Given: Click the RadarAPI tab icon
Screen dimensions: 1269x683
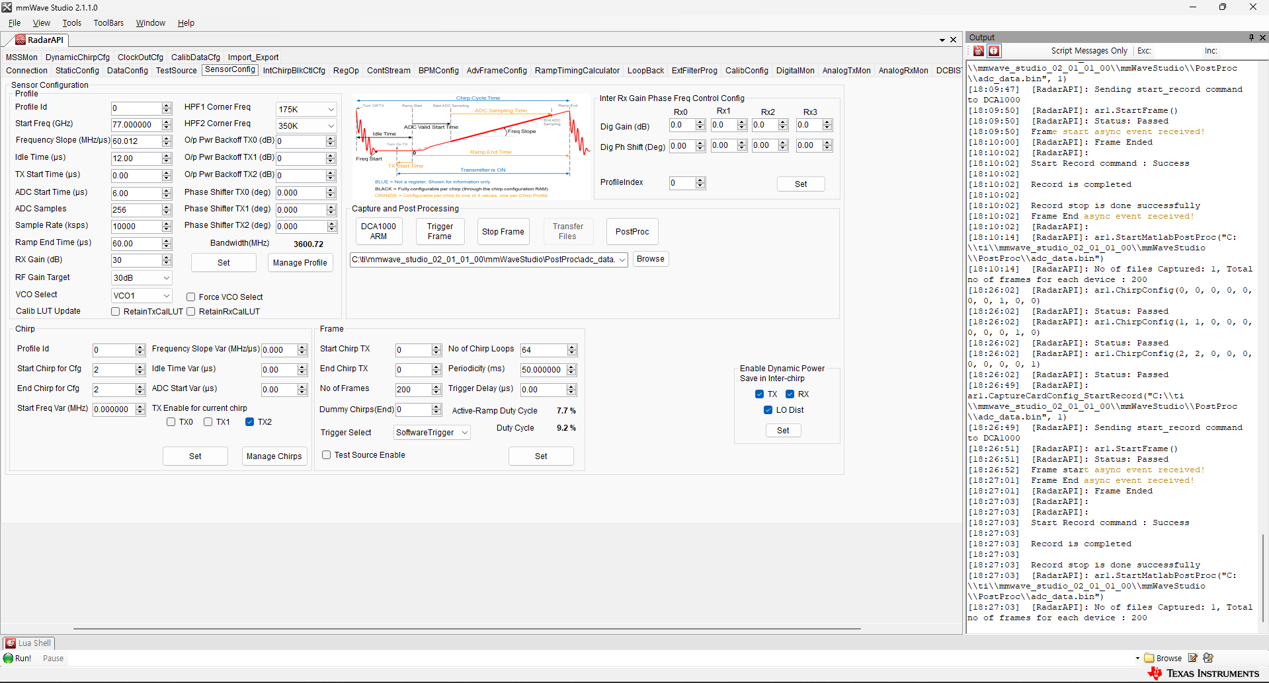Looking at the screenshot, I should click(20, 40).
